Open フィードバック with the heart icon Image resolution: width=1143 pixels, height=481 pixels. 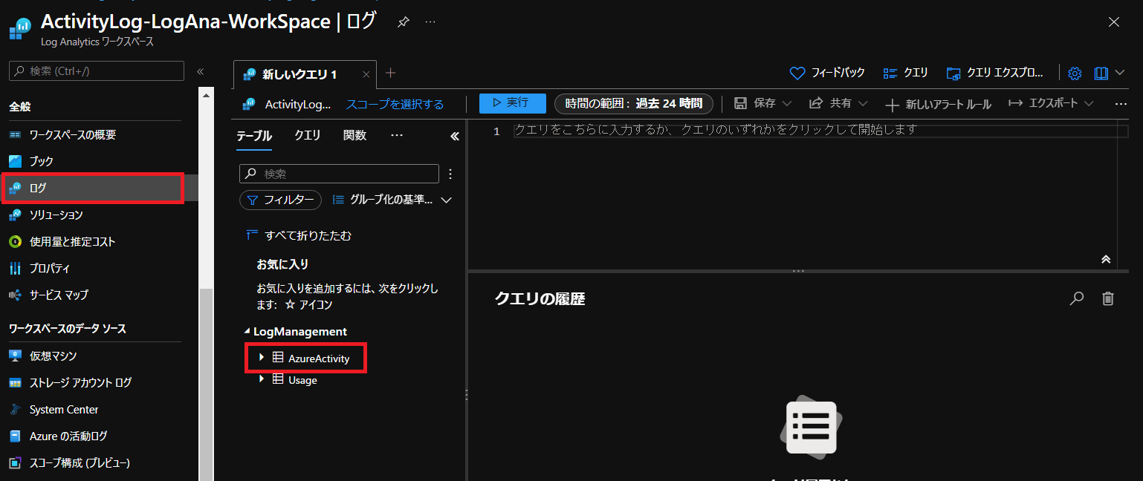827,73
